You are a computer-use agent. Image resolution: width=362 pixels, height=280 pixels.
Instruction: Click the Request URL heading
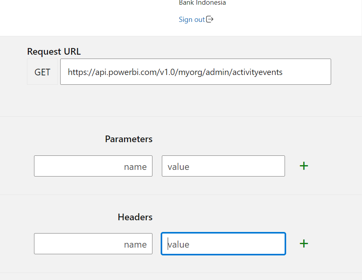tap(54, 52)
